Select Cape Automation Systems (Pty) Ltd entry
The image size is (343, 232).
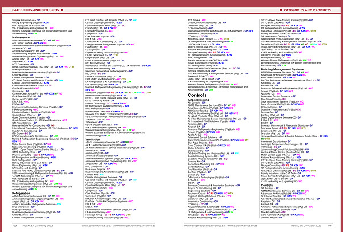(x=282, y=101)
